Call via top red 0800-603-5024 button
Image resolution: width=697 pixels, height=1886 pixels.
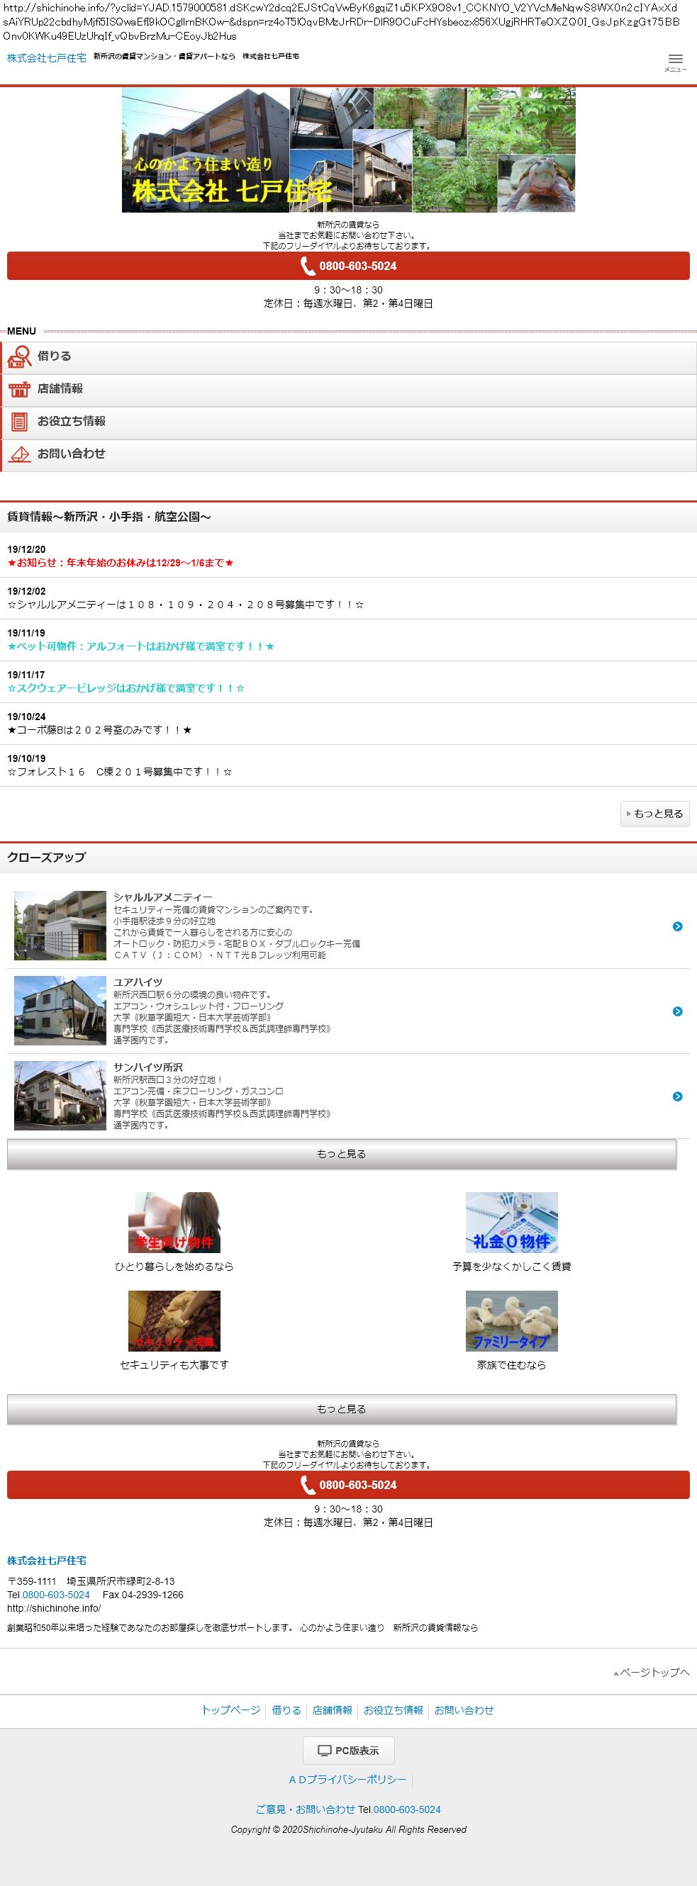coord(349,266)
